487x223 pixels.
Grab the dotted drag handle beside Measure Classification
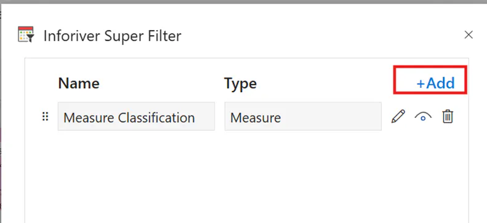(46, 117)
